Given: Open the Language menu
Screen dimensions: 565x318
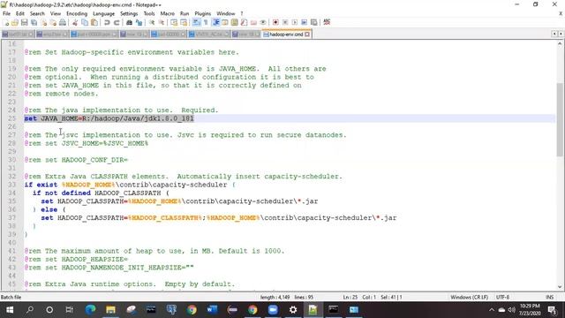Looking at the screenshot, I should [x=104, y=13].
